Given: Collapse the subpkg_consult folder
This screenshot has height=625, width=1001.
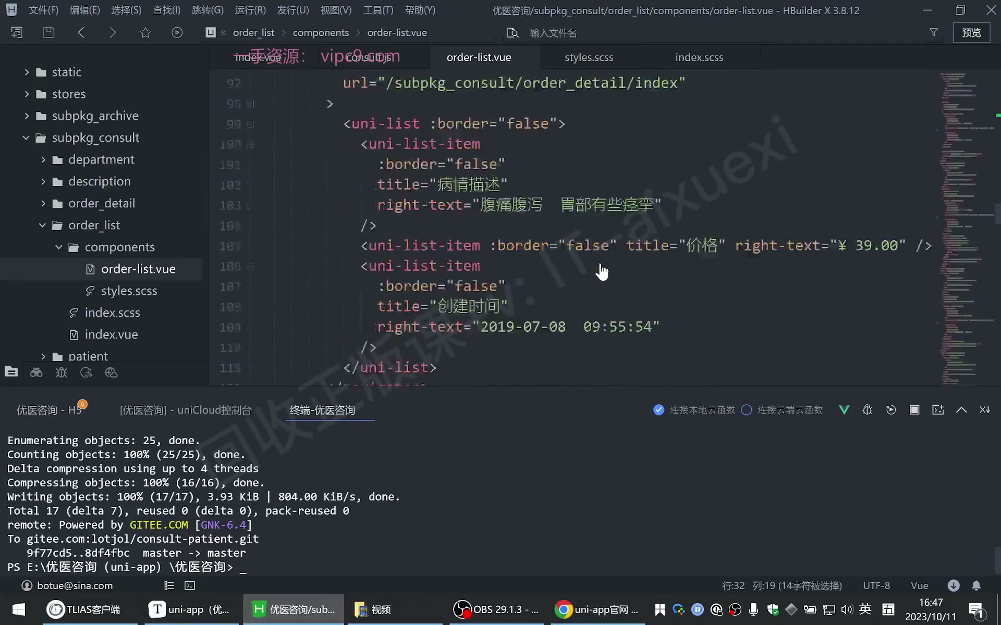Looking at the screenshot, I should [x=26, y=137].
